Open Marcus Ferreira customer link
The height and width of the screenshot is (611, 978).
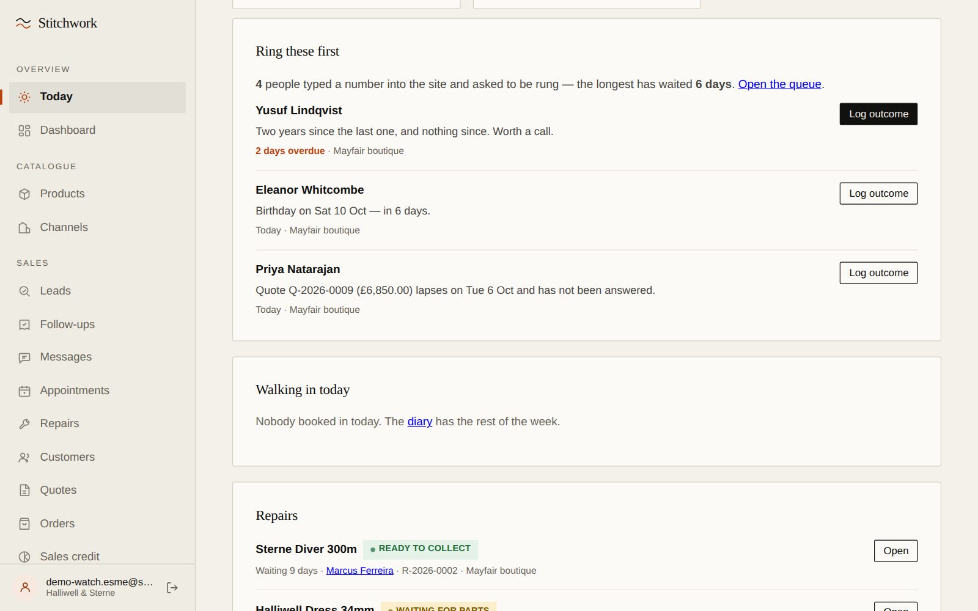click(359, 571)
